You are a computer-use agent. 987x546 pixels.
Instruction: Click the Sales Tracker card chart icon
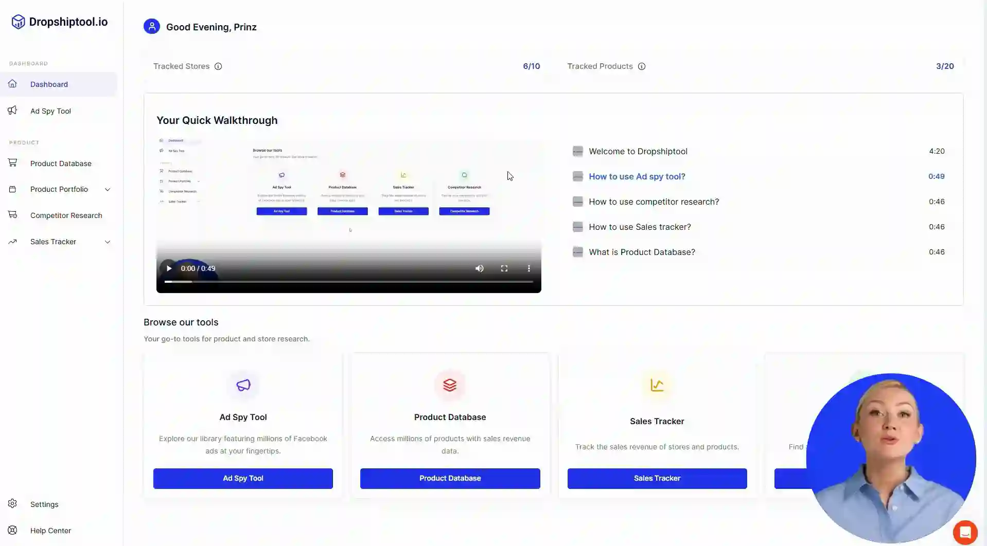click(x=657, y=385)
